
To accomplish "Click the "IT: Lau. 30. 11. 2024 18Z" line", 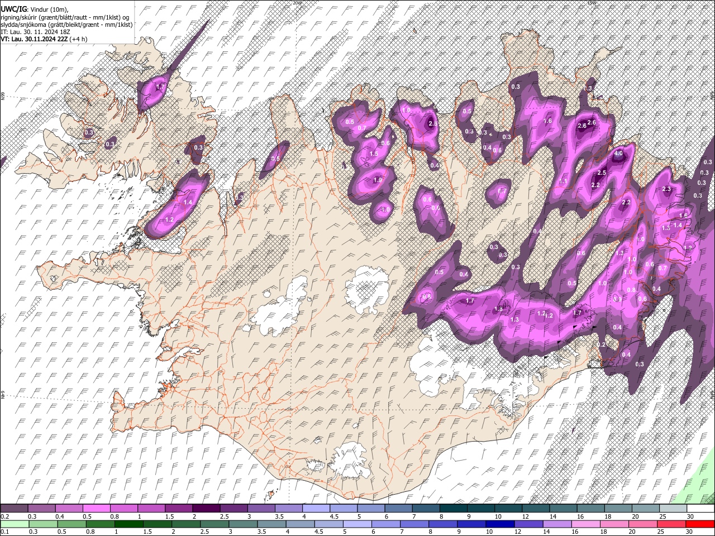I will 36,32.
